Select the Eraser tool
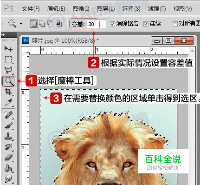Screen dimensions: 200x185 pyautogui.click(x=8, y=158)
